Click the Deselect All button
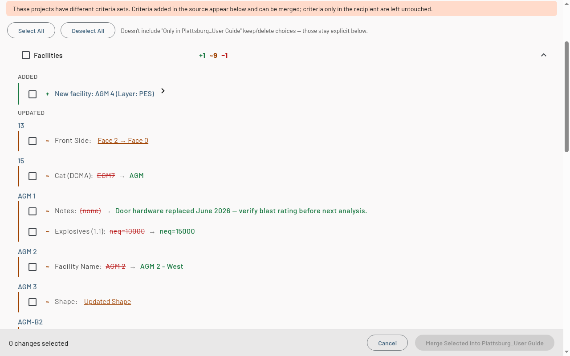This screenshot has height=356, width=570. click(88, 31)
